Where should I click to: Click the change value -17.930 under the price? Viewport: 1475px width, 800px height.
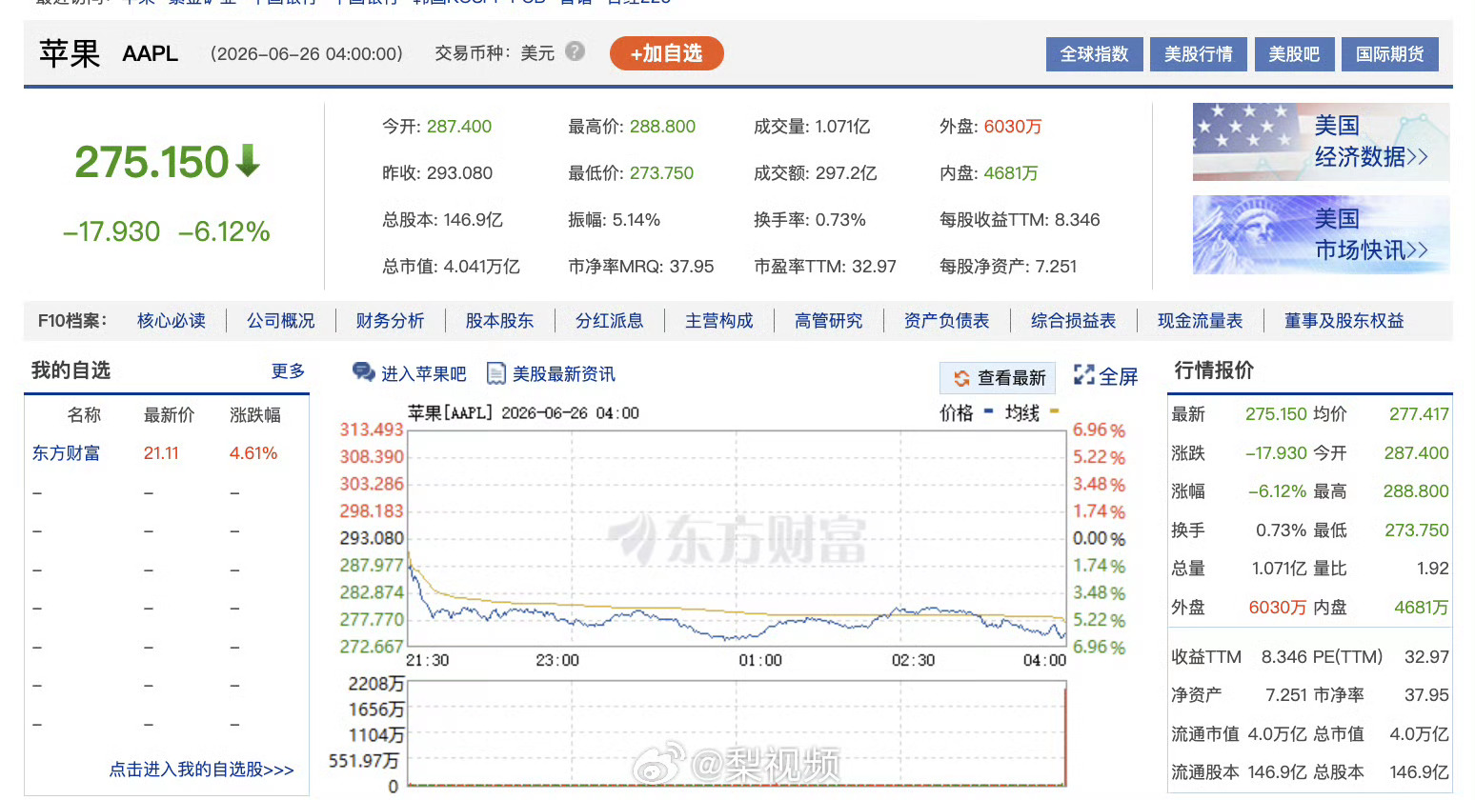point(111,231)
